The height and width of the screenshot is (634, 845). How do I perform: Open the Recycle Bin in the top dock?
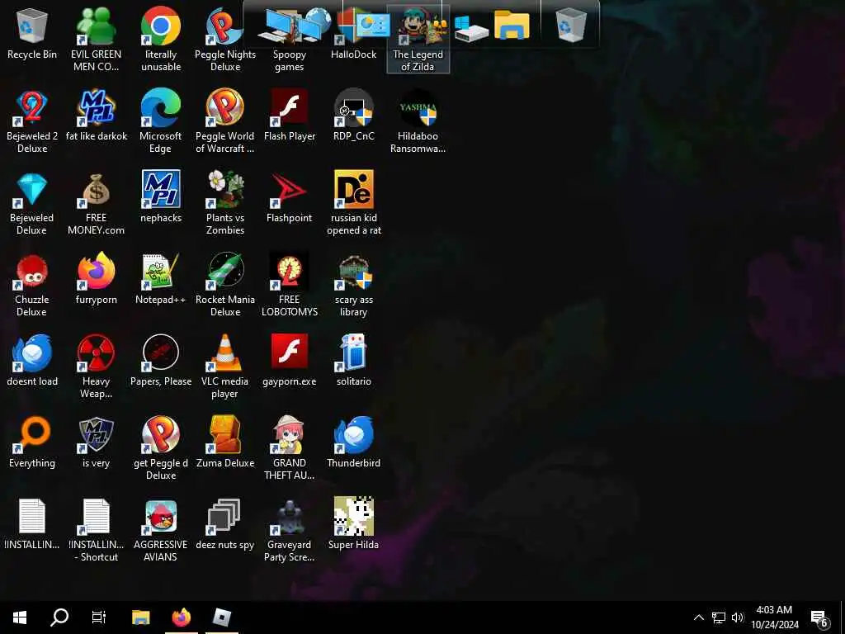pos(570,25)
